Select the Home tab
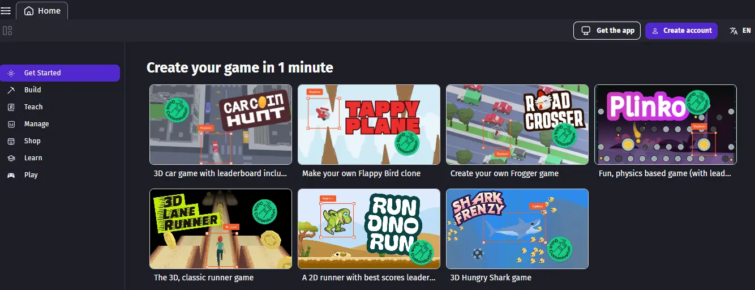Image resolution: width=755 pixels, height=290 pixels. [42, 11]
